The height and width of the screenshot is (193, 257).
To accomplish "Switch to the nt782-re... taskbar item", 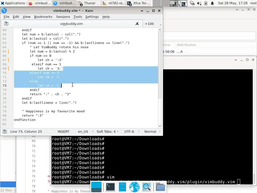I will (114, 3).
